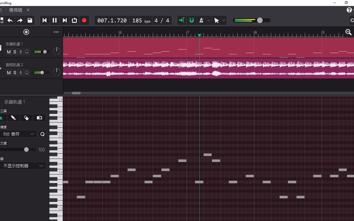Change the 4 / 4 time signature
Viewport: 354px width, 221px height.
162,21
